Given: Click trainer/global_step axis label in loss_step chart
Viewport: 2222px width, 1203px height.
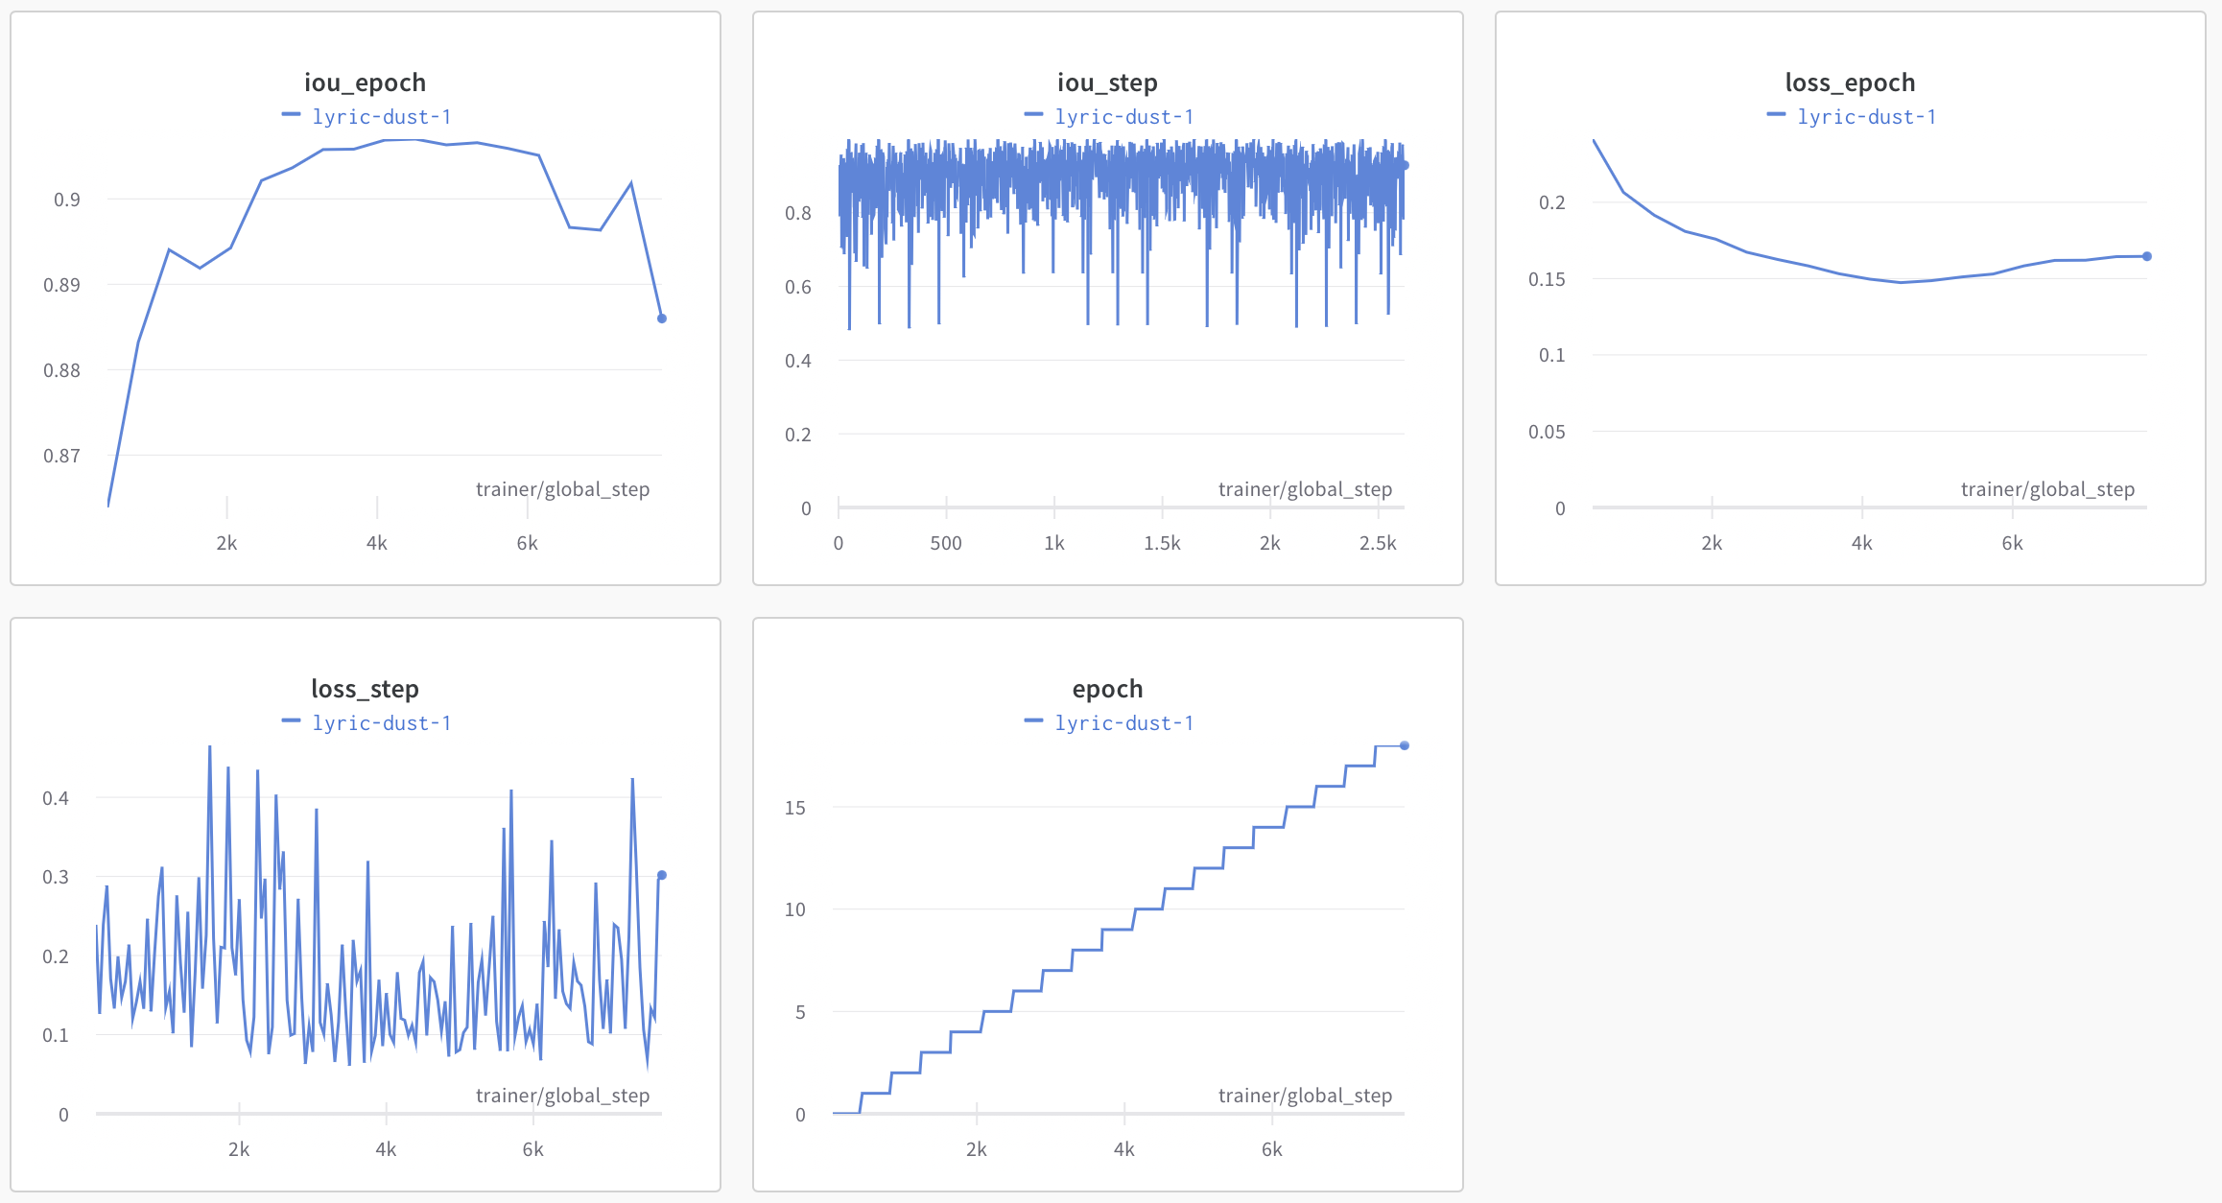Looking at the screenshot, I should [x=562, y=1096].
